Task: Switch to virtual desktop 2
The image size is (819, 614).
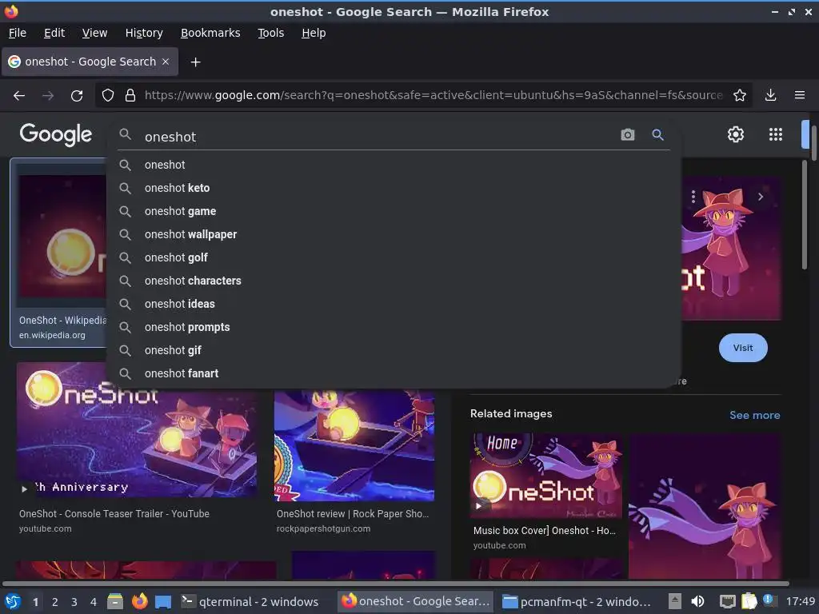Action: 55,602
